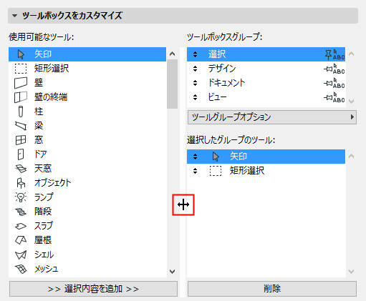Select the 窓 window tool icon
366x301 pixels.
pos(21,140)
